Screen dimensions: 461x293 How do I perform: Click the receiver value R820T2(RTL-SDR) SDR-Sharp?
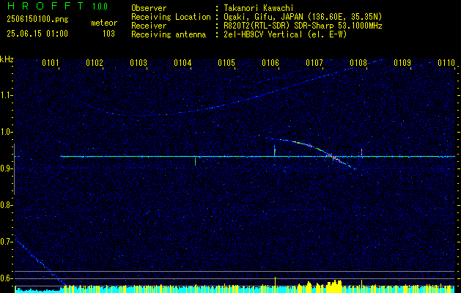tap(279, 26)
